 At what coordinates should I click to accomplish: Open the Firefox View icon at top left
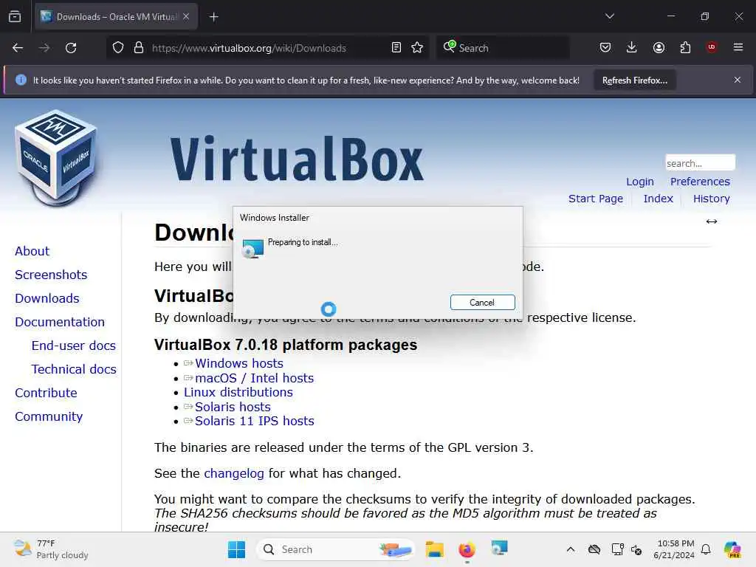pyautogui.click(x=15, y=16)
